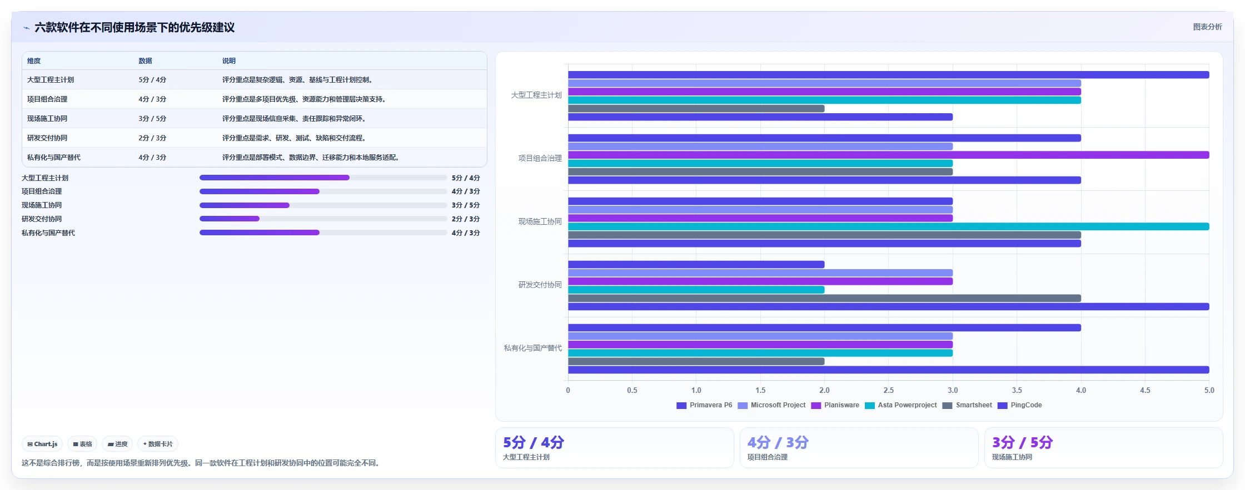The height and width of the screenshot is (490, 1245).
Task: Click the 维度 column header
Action: pos(34,61)
